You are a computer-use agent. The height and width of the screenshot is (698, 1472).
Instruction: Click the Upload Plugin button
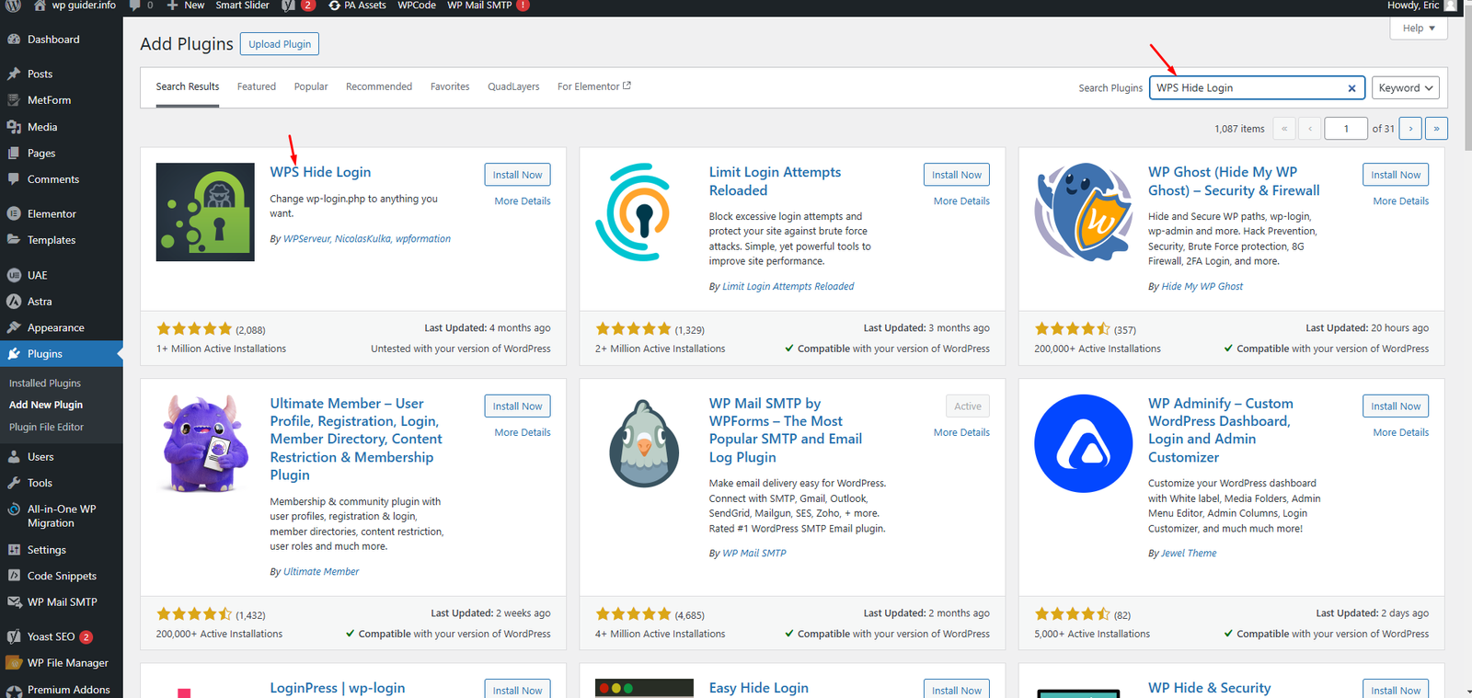point(280,44)
